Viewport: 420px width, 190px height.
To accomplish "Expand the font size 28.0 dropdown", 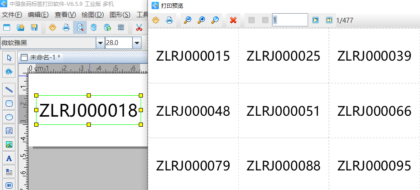I will 136,43.
